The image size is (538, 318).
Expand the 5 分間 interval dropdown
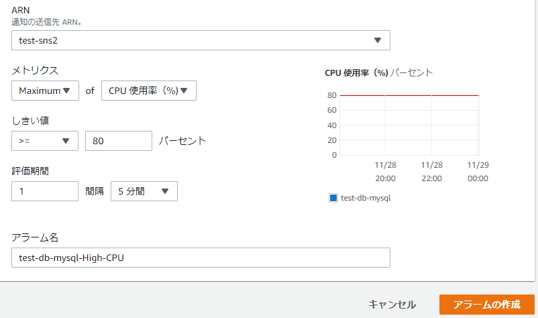tap(144, 191)
